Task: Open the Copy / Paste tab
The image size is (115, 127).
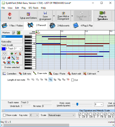Action: [x=57, y=74]
